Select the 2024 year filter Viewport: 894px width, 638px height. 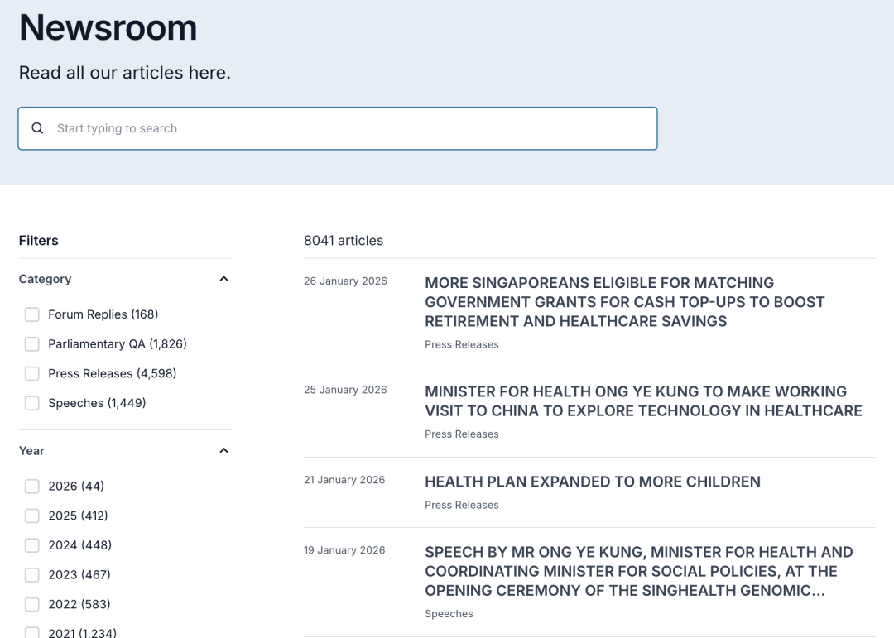coord(32,545)
